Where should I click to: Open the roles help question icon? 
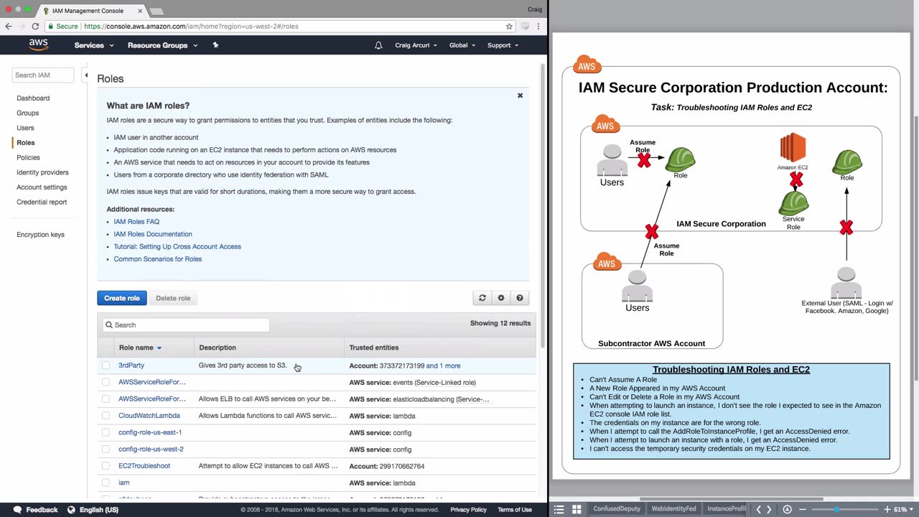click(520, 298)
